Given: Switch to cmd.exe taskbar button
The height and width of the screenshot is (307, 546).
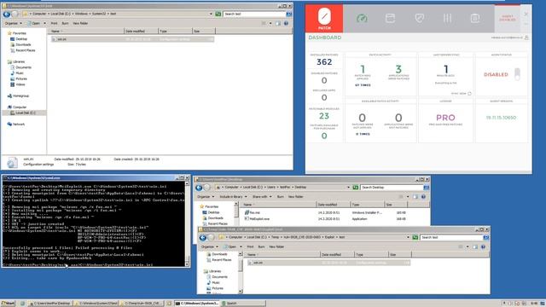Looking at the screenshot, I should [197, 304].
